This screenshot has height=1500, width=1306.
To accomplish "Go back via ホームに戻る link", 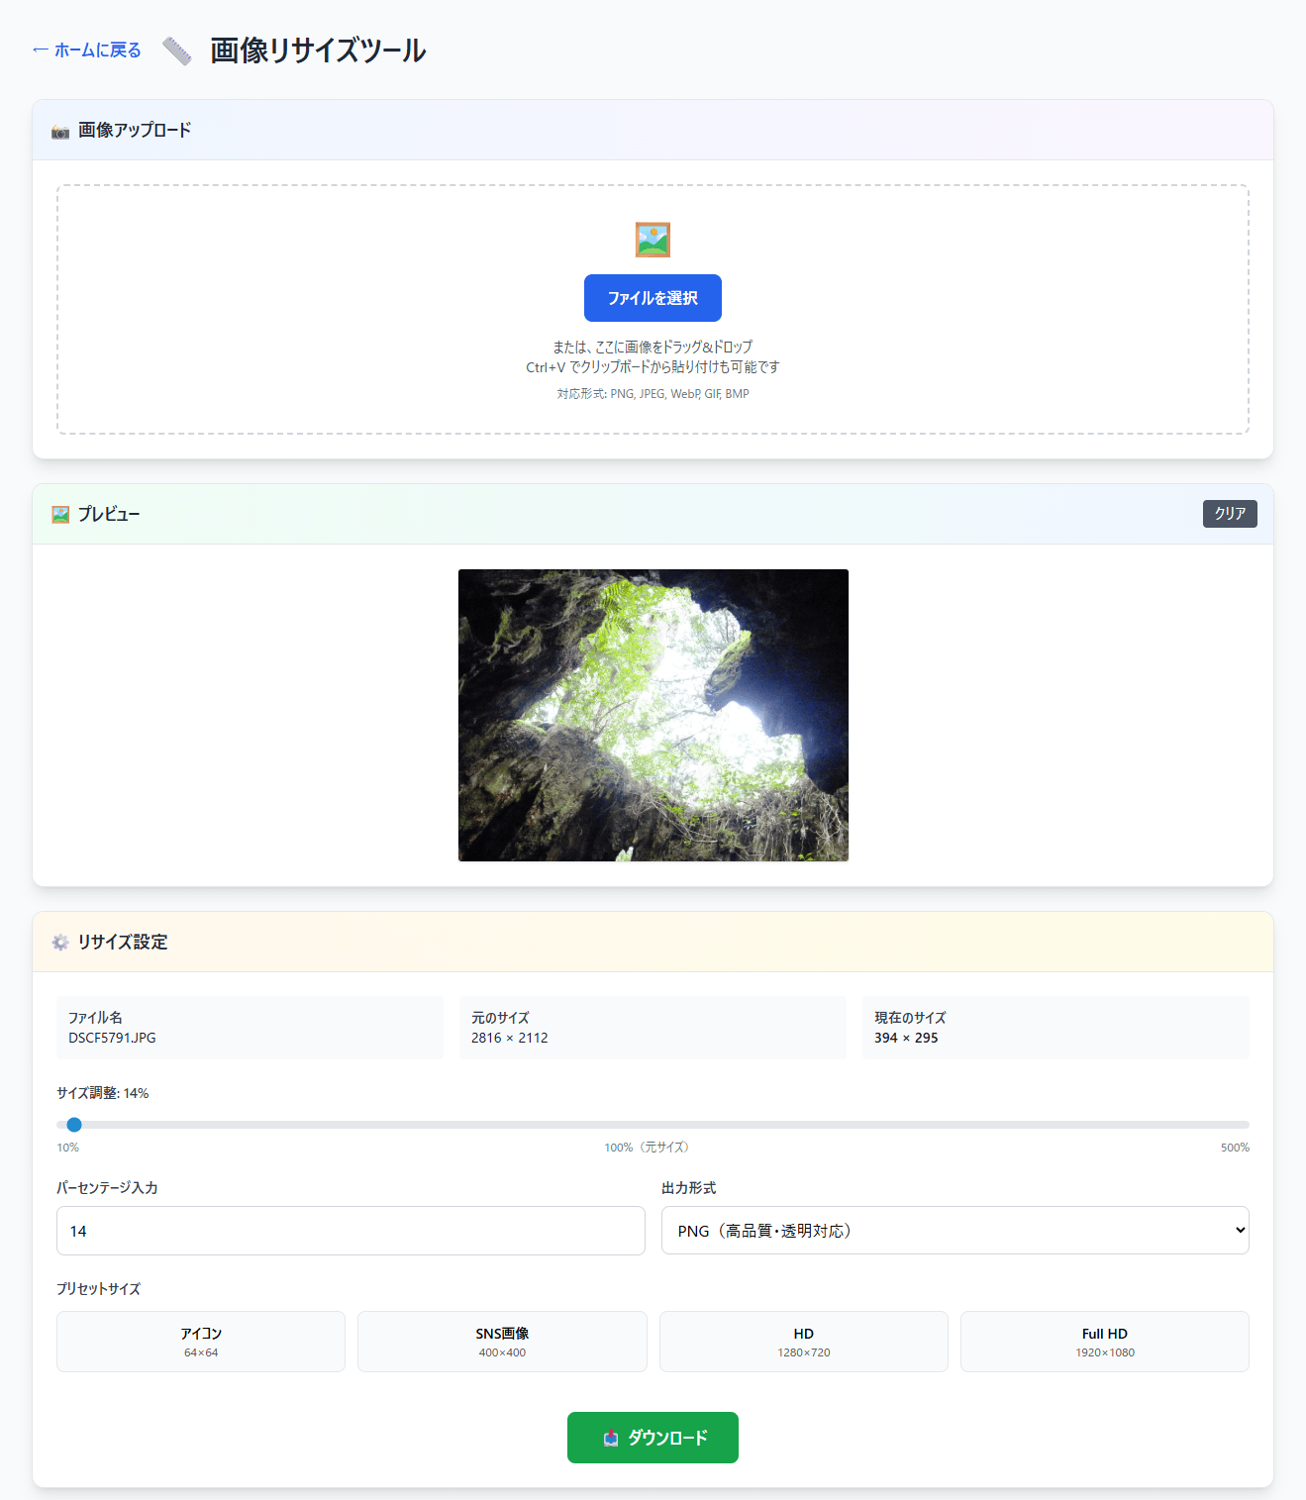I will tap(87, 50).
